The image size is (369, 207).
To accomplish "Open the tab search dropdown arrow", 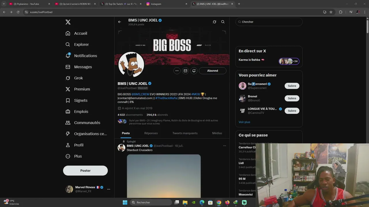I will (x=4, y=4).
